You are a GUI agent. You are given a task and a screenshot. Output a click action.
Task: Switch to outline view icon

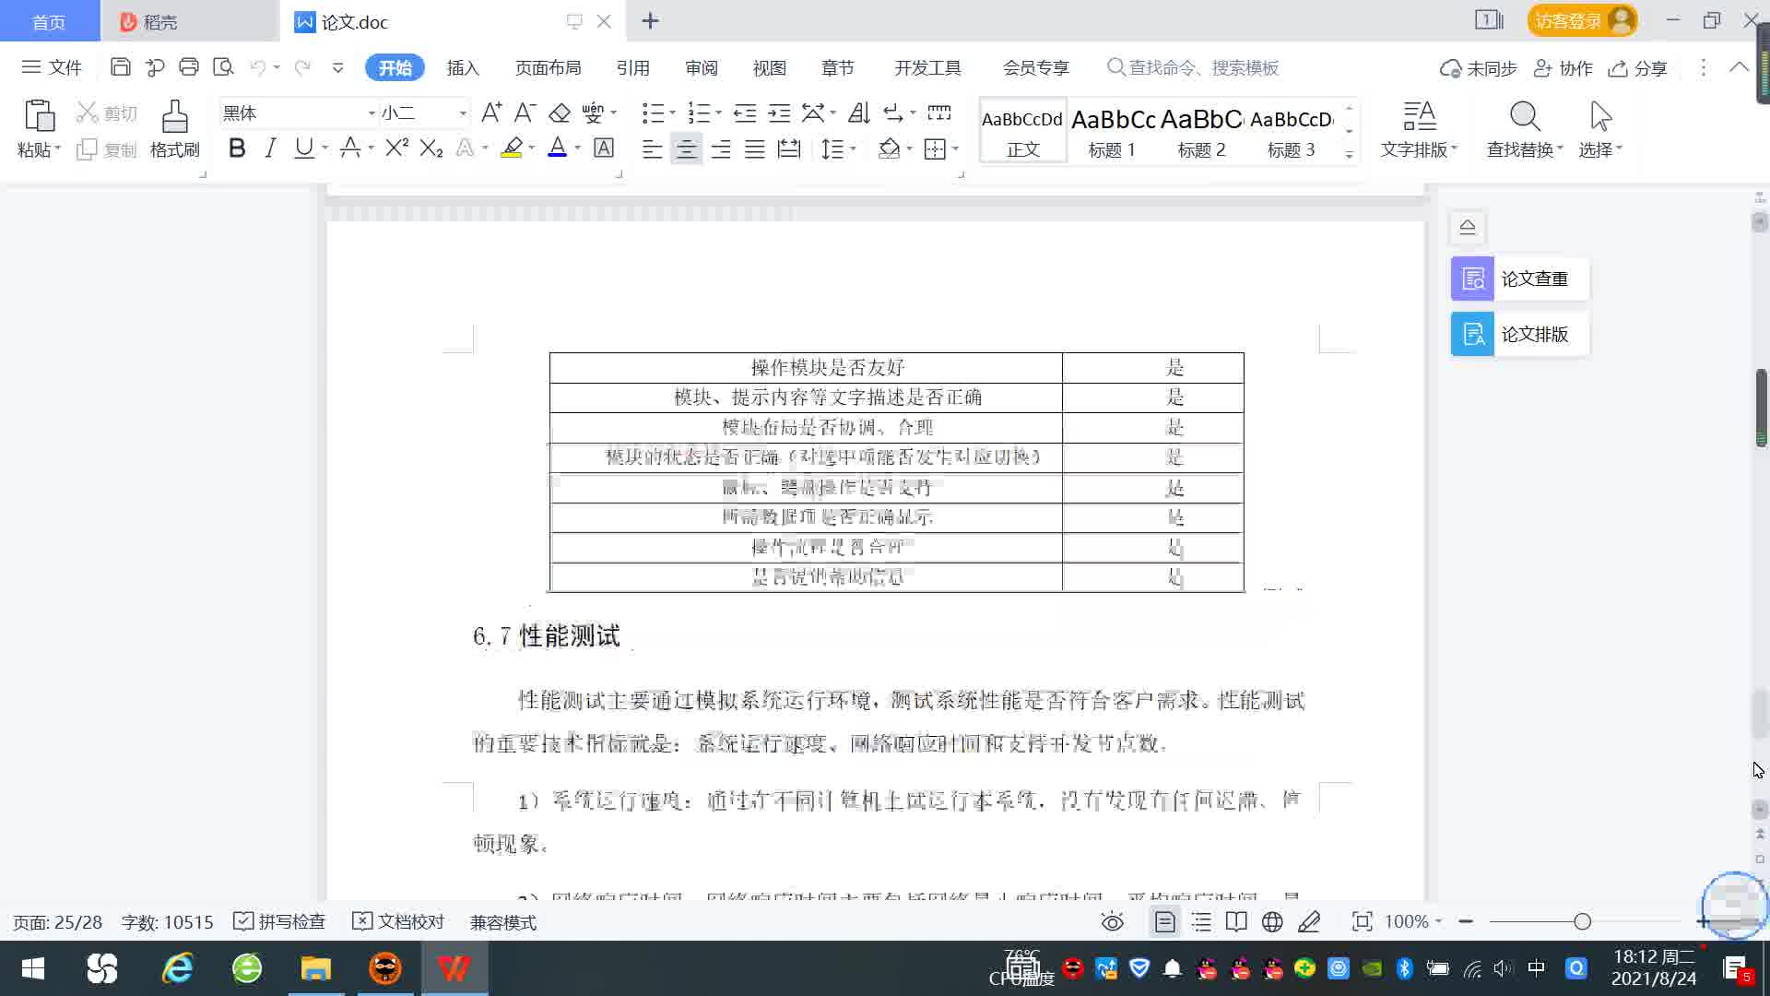tap(1201, 921)
